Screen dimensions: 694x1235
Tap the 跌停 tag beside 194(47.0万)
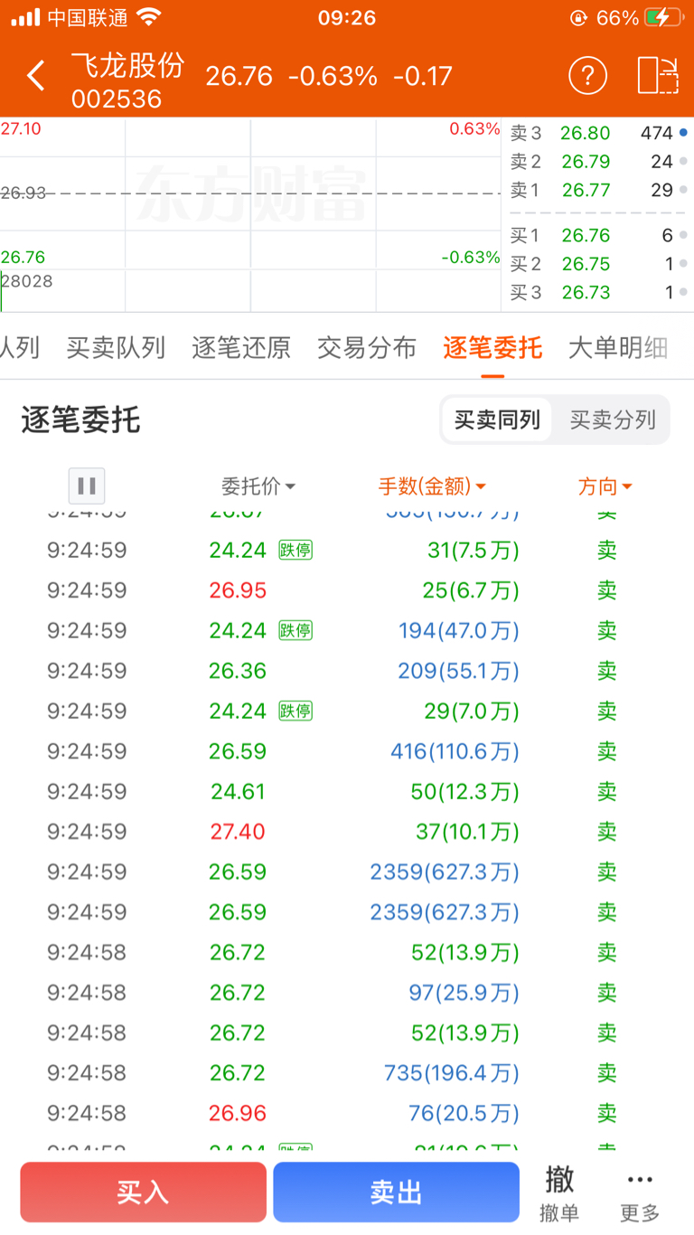coord(295,630)
